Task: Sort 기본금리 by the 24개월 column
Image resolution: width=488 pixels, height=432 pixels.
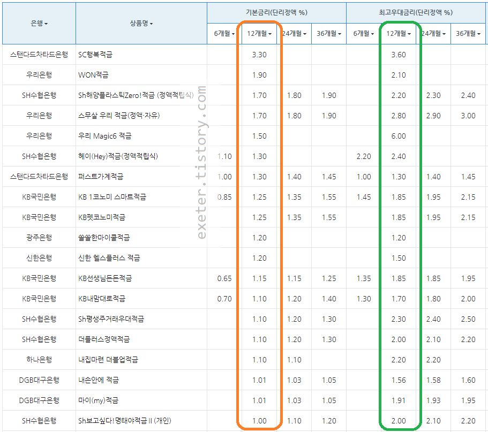Action: click(x=294, y=33)
